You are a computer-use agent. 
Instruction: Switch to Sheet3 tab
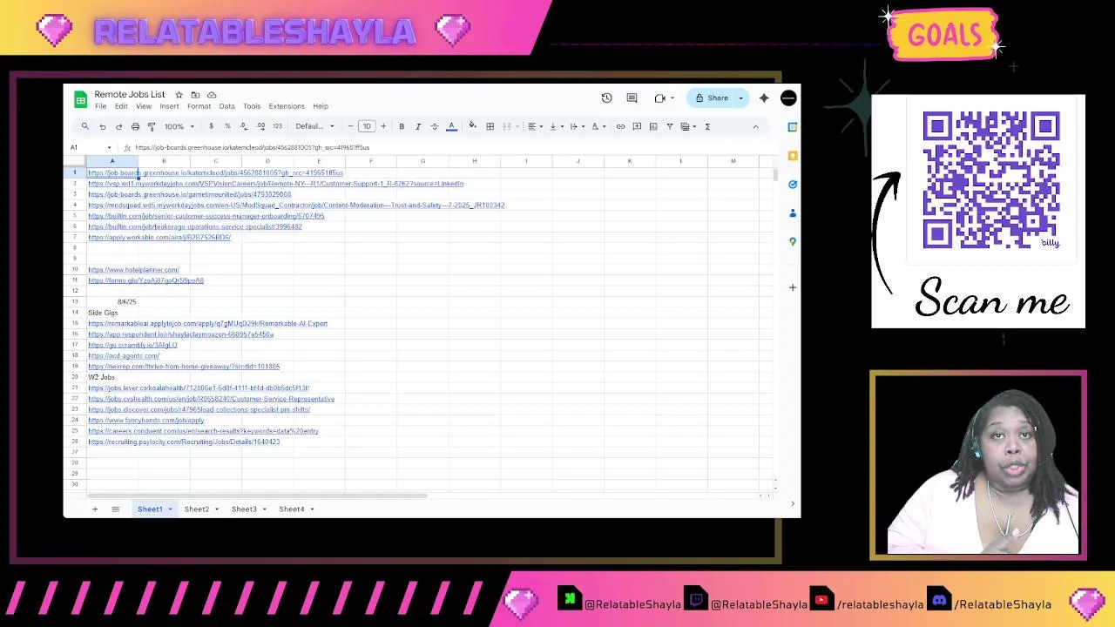coord(244,509)
